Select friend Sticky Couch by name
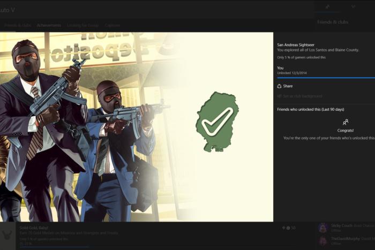Image resolution: width=375 pixels, height=250 pixels. point(342,225)
